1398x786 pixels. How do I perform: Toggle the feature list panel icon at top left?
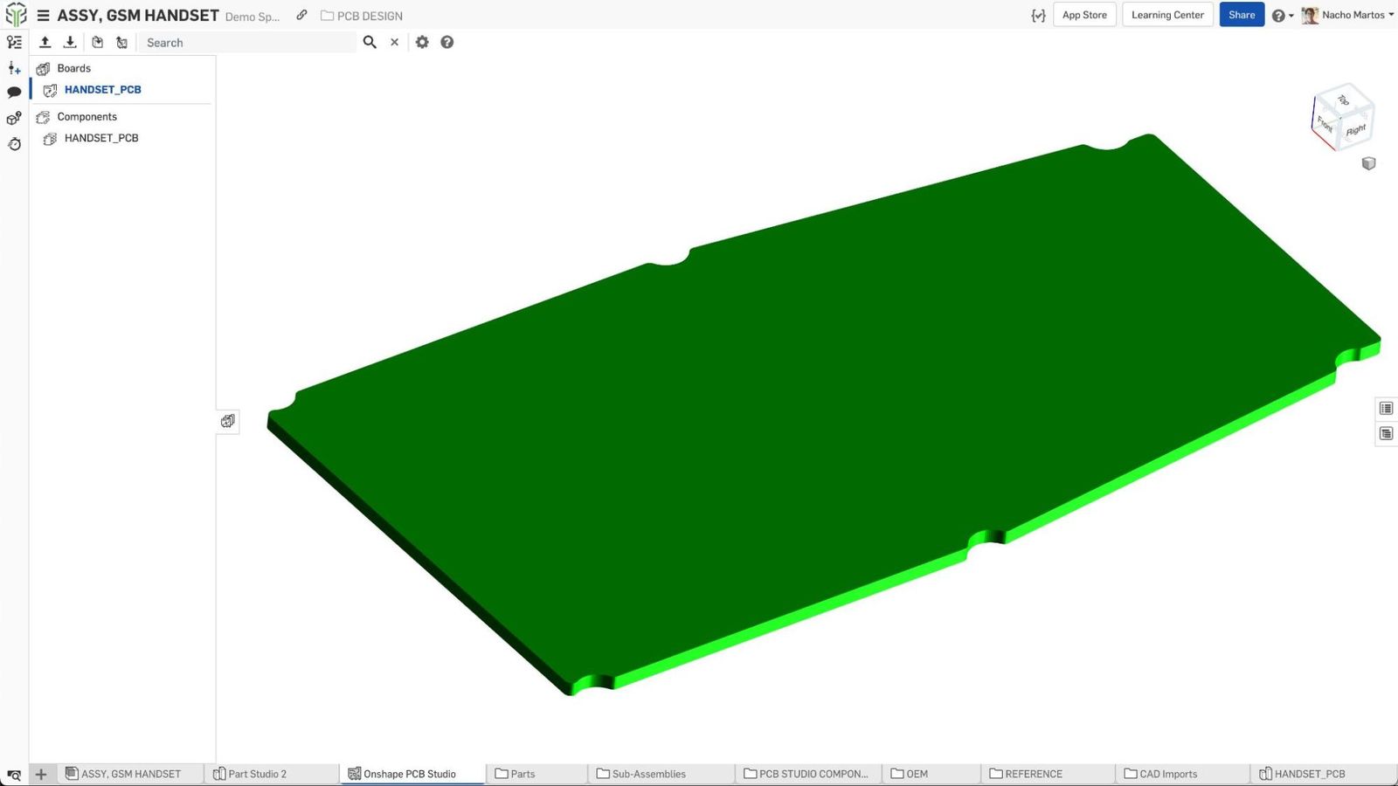[x=14, y=42]
